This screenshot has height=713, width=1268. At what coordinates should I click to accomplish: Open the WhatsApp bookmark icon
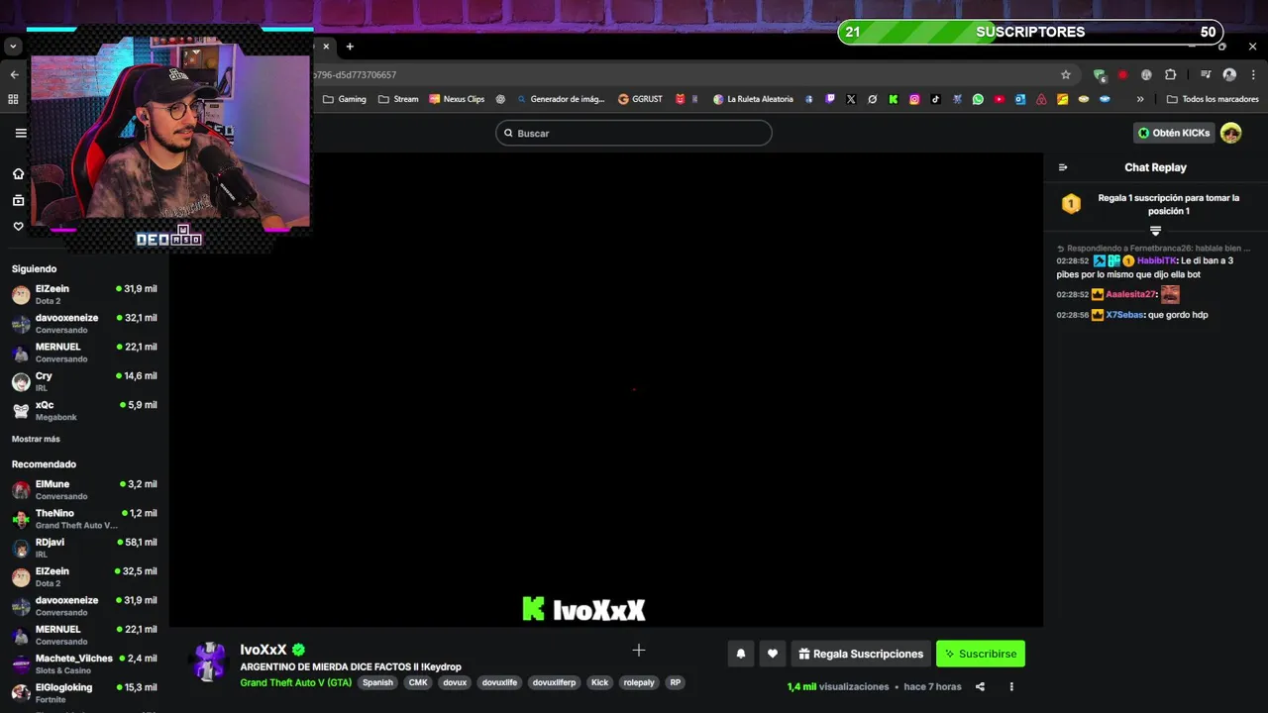coord(978,99)
